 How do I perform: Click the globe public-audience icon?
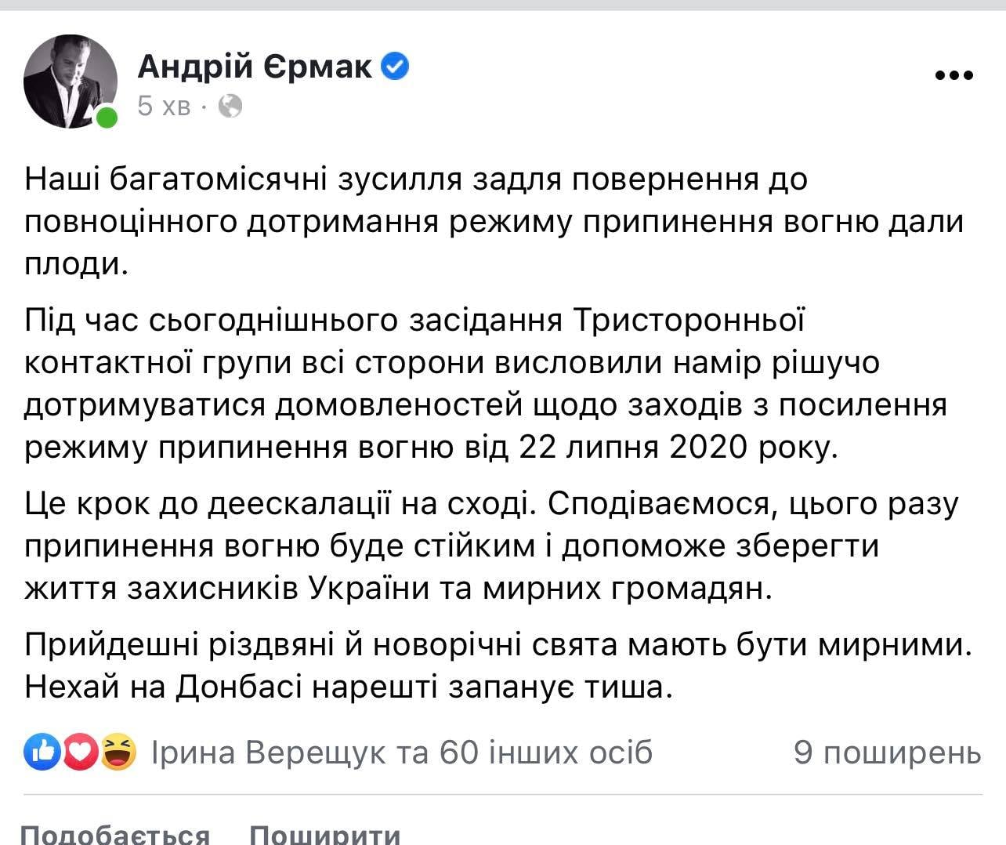pos(230,105)
